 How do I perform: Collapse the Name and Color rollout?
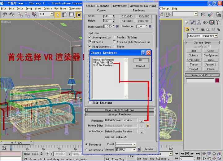click(202, 75)
